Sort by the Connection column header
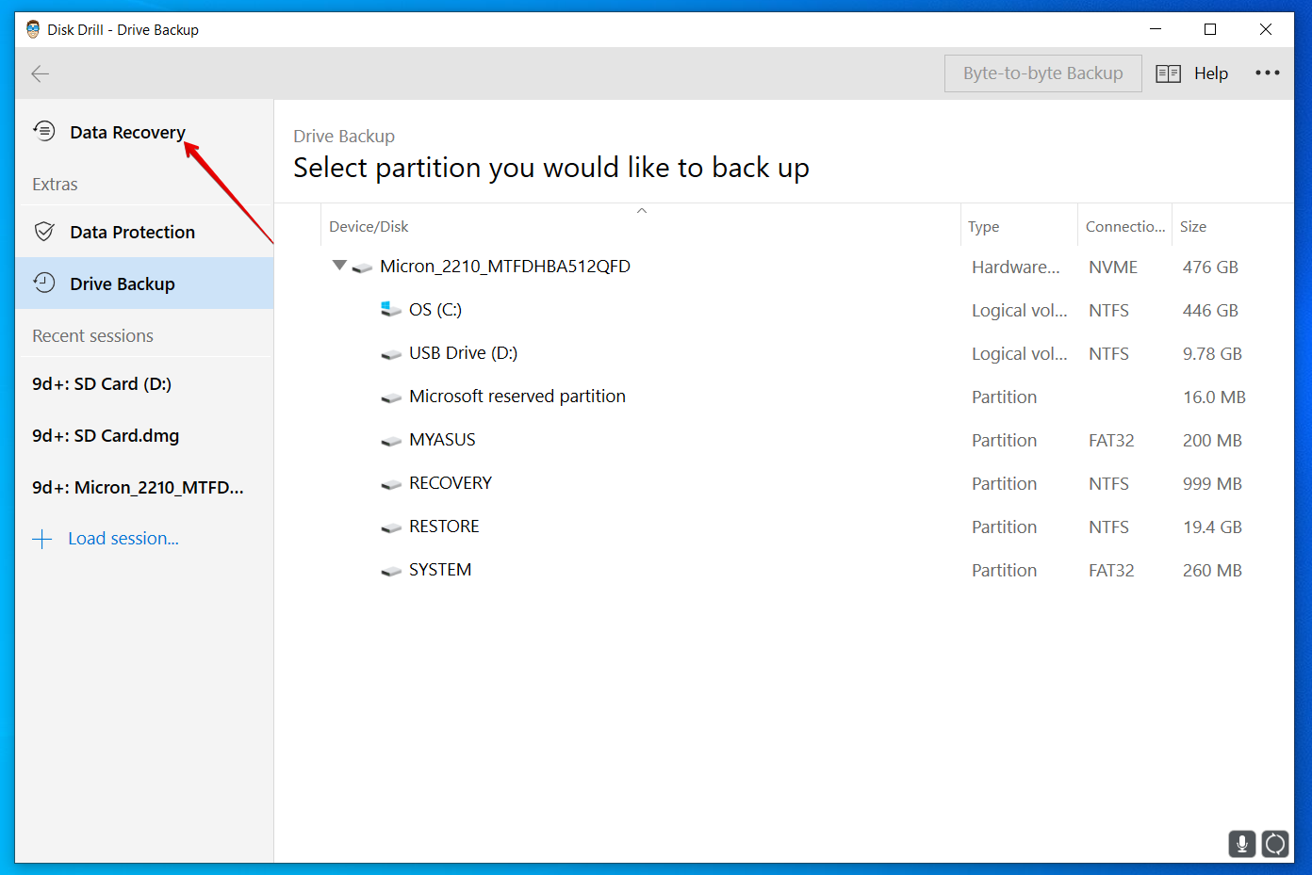Viewport: 1312px width, 875px height. (x=1125, y=226)
